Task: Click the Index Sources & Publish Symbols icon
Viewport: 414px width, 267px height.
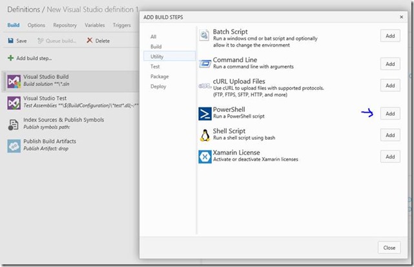Action: 13,125
